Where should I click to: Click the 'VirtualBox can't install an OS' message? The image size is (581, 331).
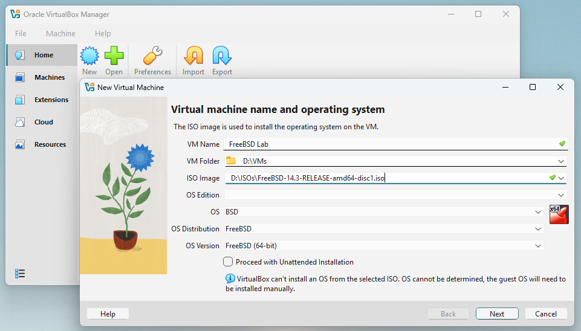pos(396,284)
